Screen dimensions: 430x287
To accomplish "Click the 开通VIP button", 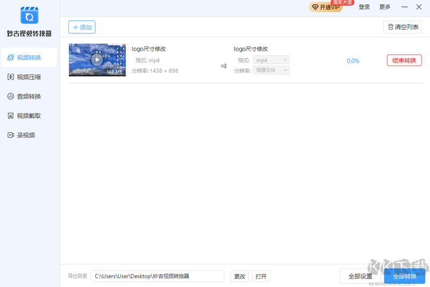I will click(x=326, y=7).
